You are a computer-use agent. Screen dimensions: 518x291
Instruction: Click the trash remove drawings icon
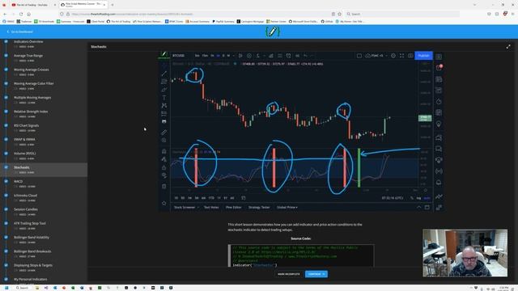pos(164,187)
